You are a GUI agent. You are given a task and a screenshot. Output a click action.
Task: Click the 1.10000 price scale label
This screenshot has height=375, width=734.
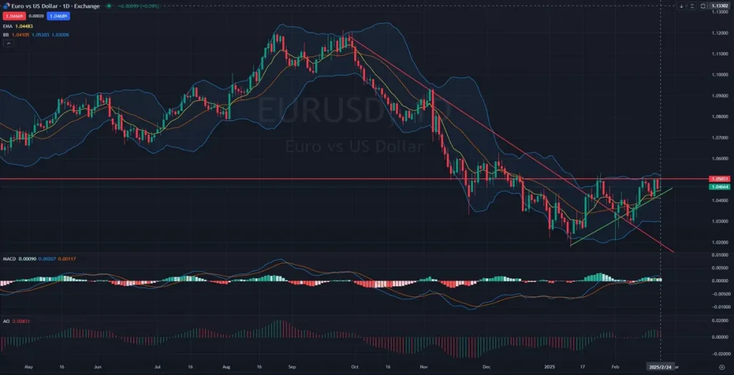point(718,74)
